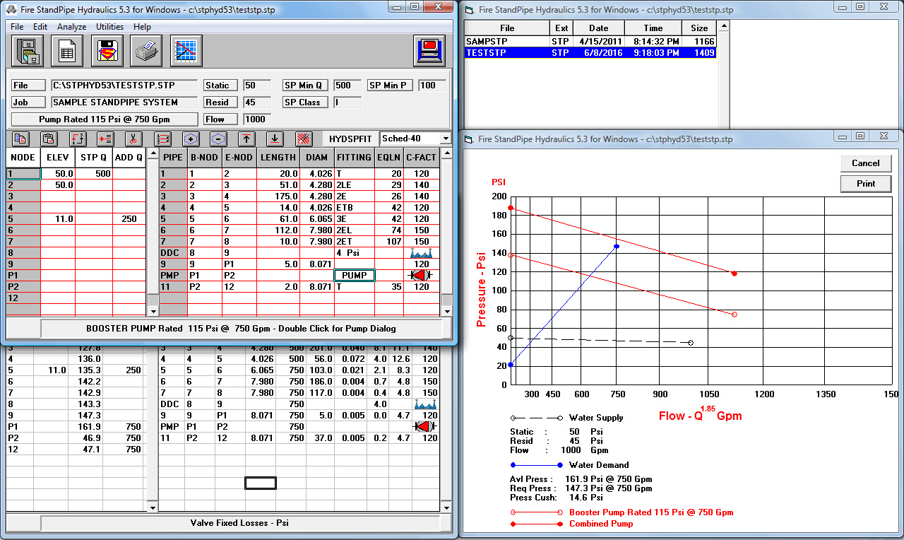
Task: Click the printer icon on the main toolbar
Action: (146, 49)
